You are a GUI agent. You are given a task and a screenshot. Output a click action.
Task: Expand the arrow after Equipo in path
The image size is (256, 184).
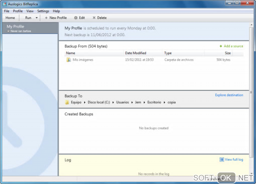[x=85, y=103]
